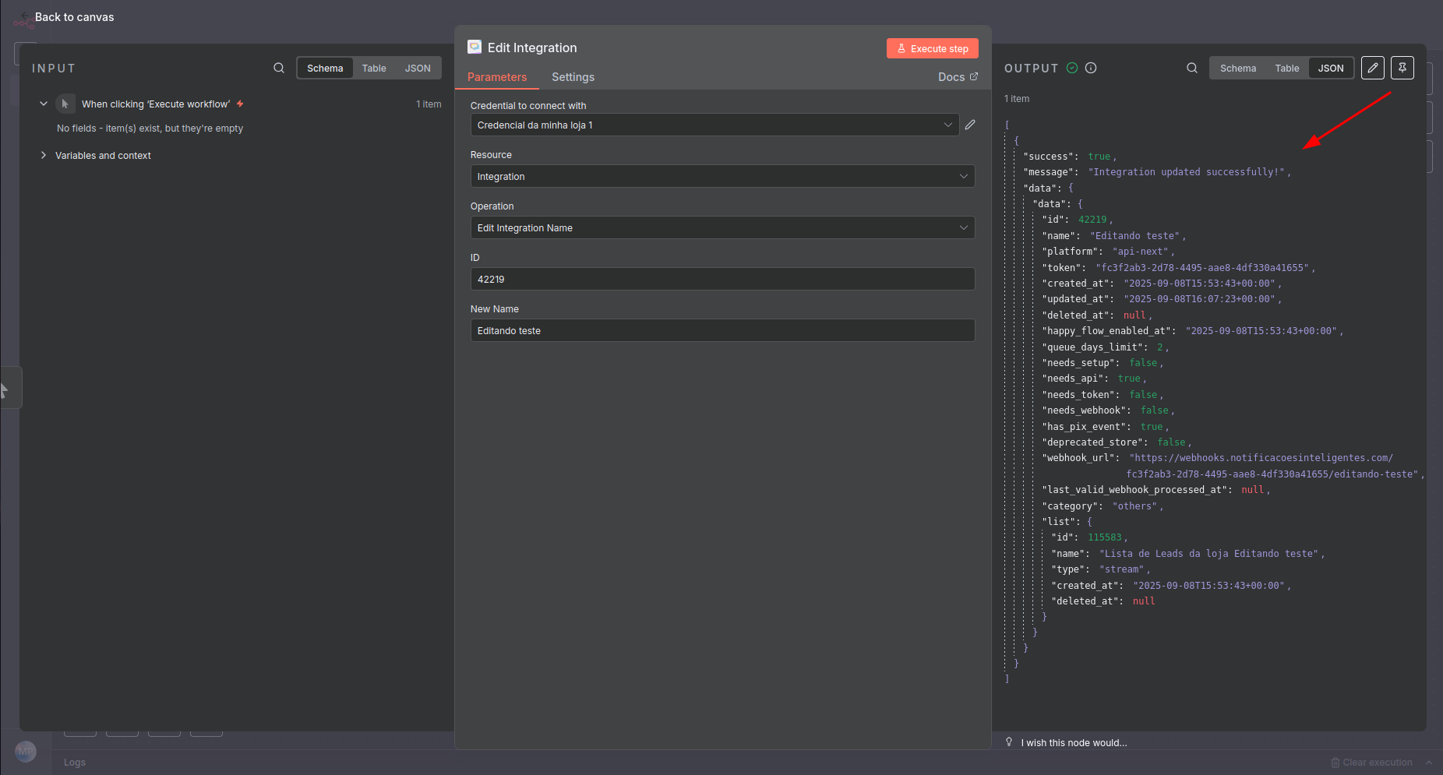Expand Variables and context
This screenshot has width=1443, height=775.
click(x=44, y=155)
